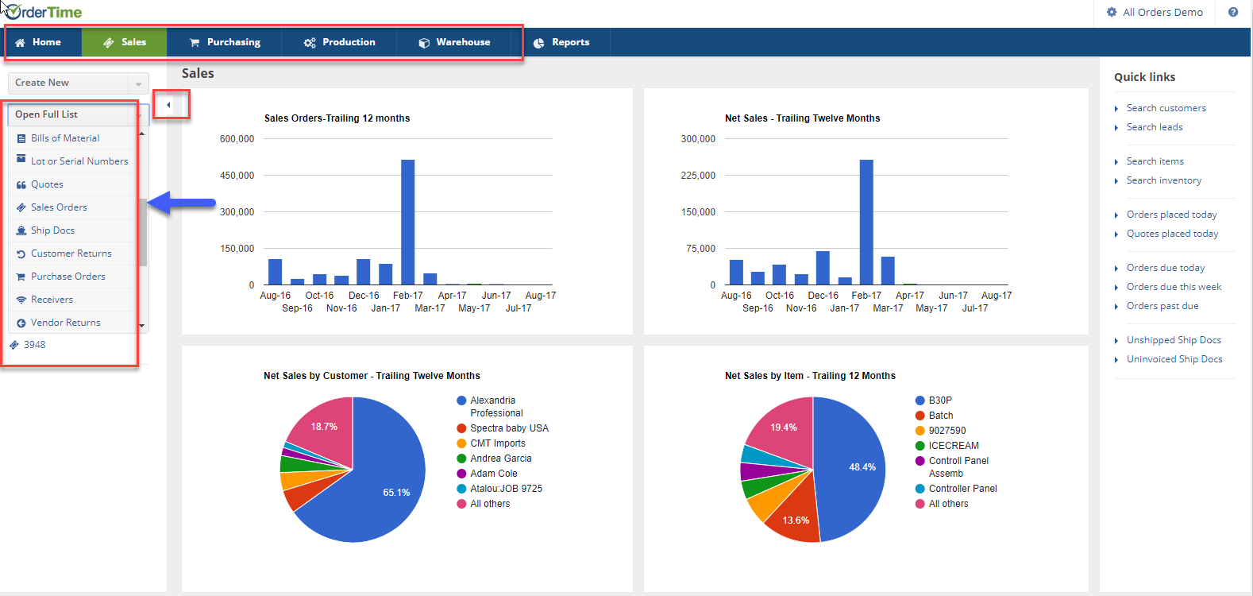Click the full list scrollbar thumb
Viewport: 1253px width, 596px height.
pyautogui.click(x=143, y=232)
